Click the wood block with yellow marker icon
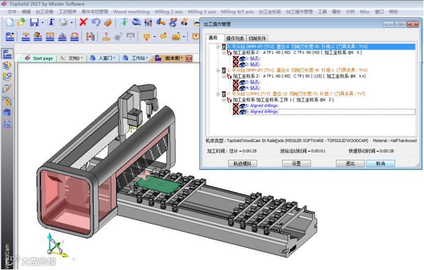Viewport: 424px width, 270px height. pos(176,36)
